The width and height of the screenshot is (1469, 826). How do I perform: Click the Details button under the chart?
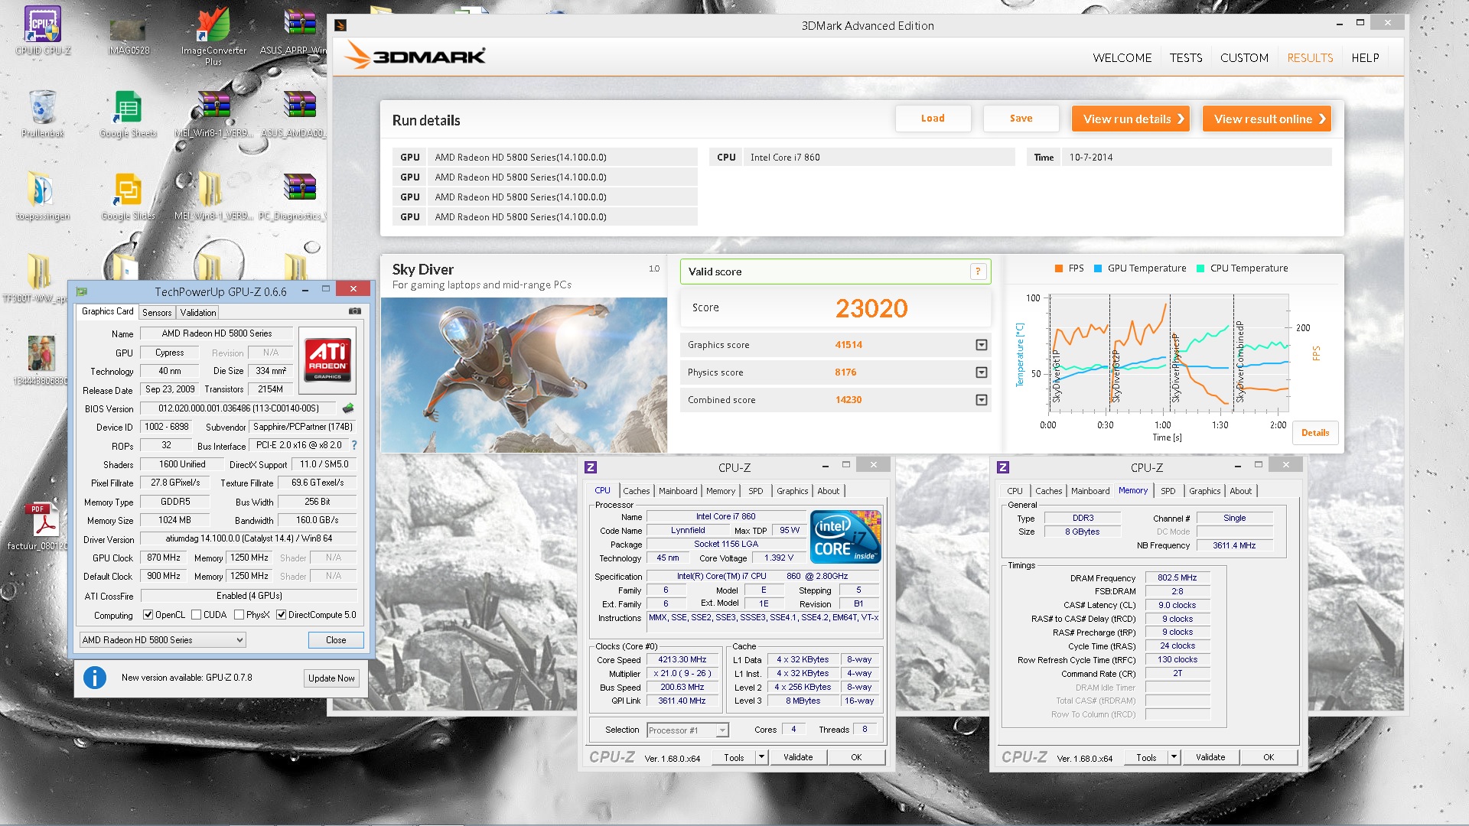tap(1315, 433)
